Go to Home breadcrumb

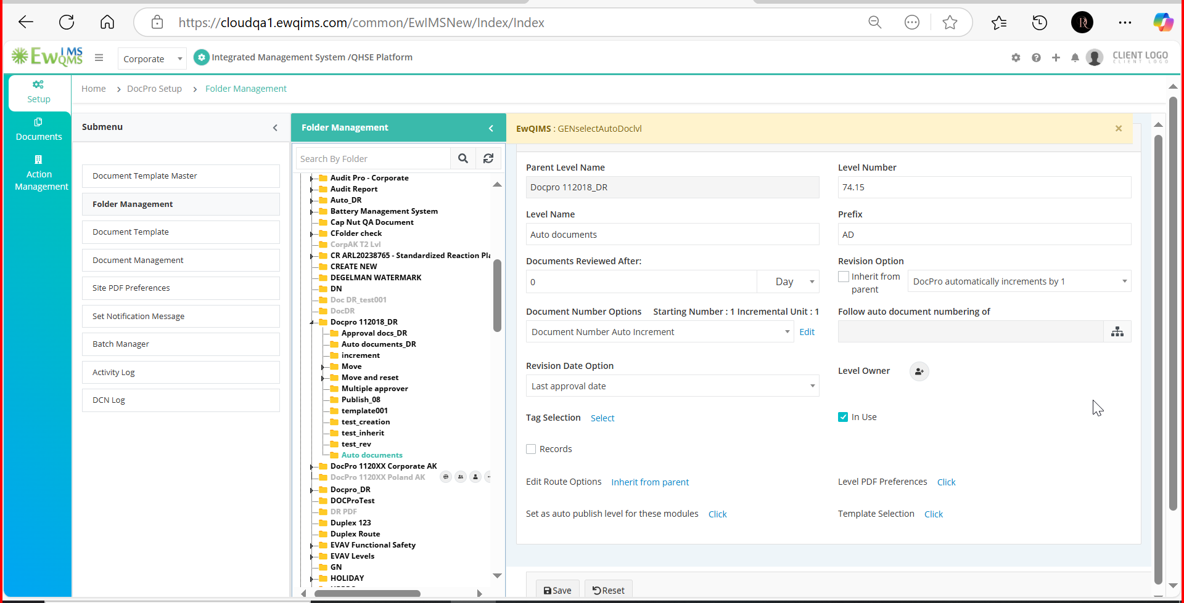[x=94, y=89]
